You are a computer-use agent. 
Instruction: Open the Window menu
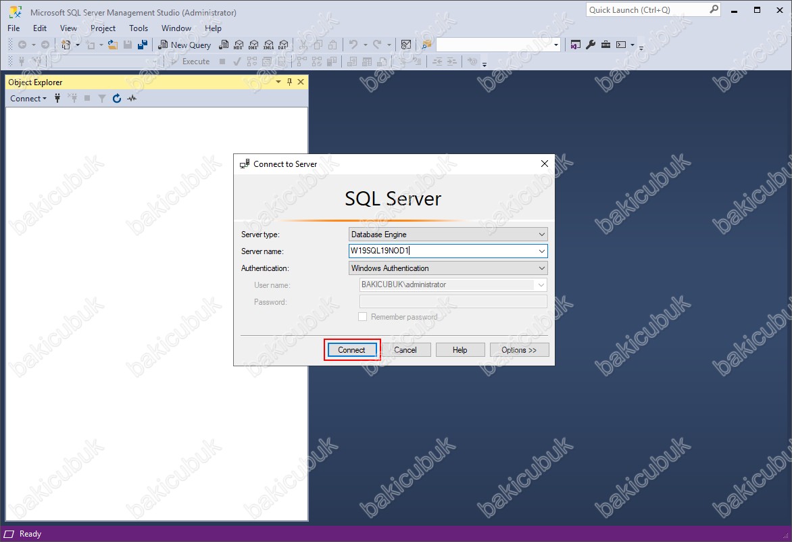176,28
